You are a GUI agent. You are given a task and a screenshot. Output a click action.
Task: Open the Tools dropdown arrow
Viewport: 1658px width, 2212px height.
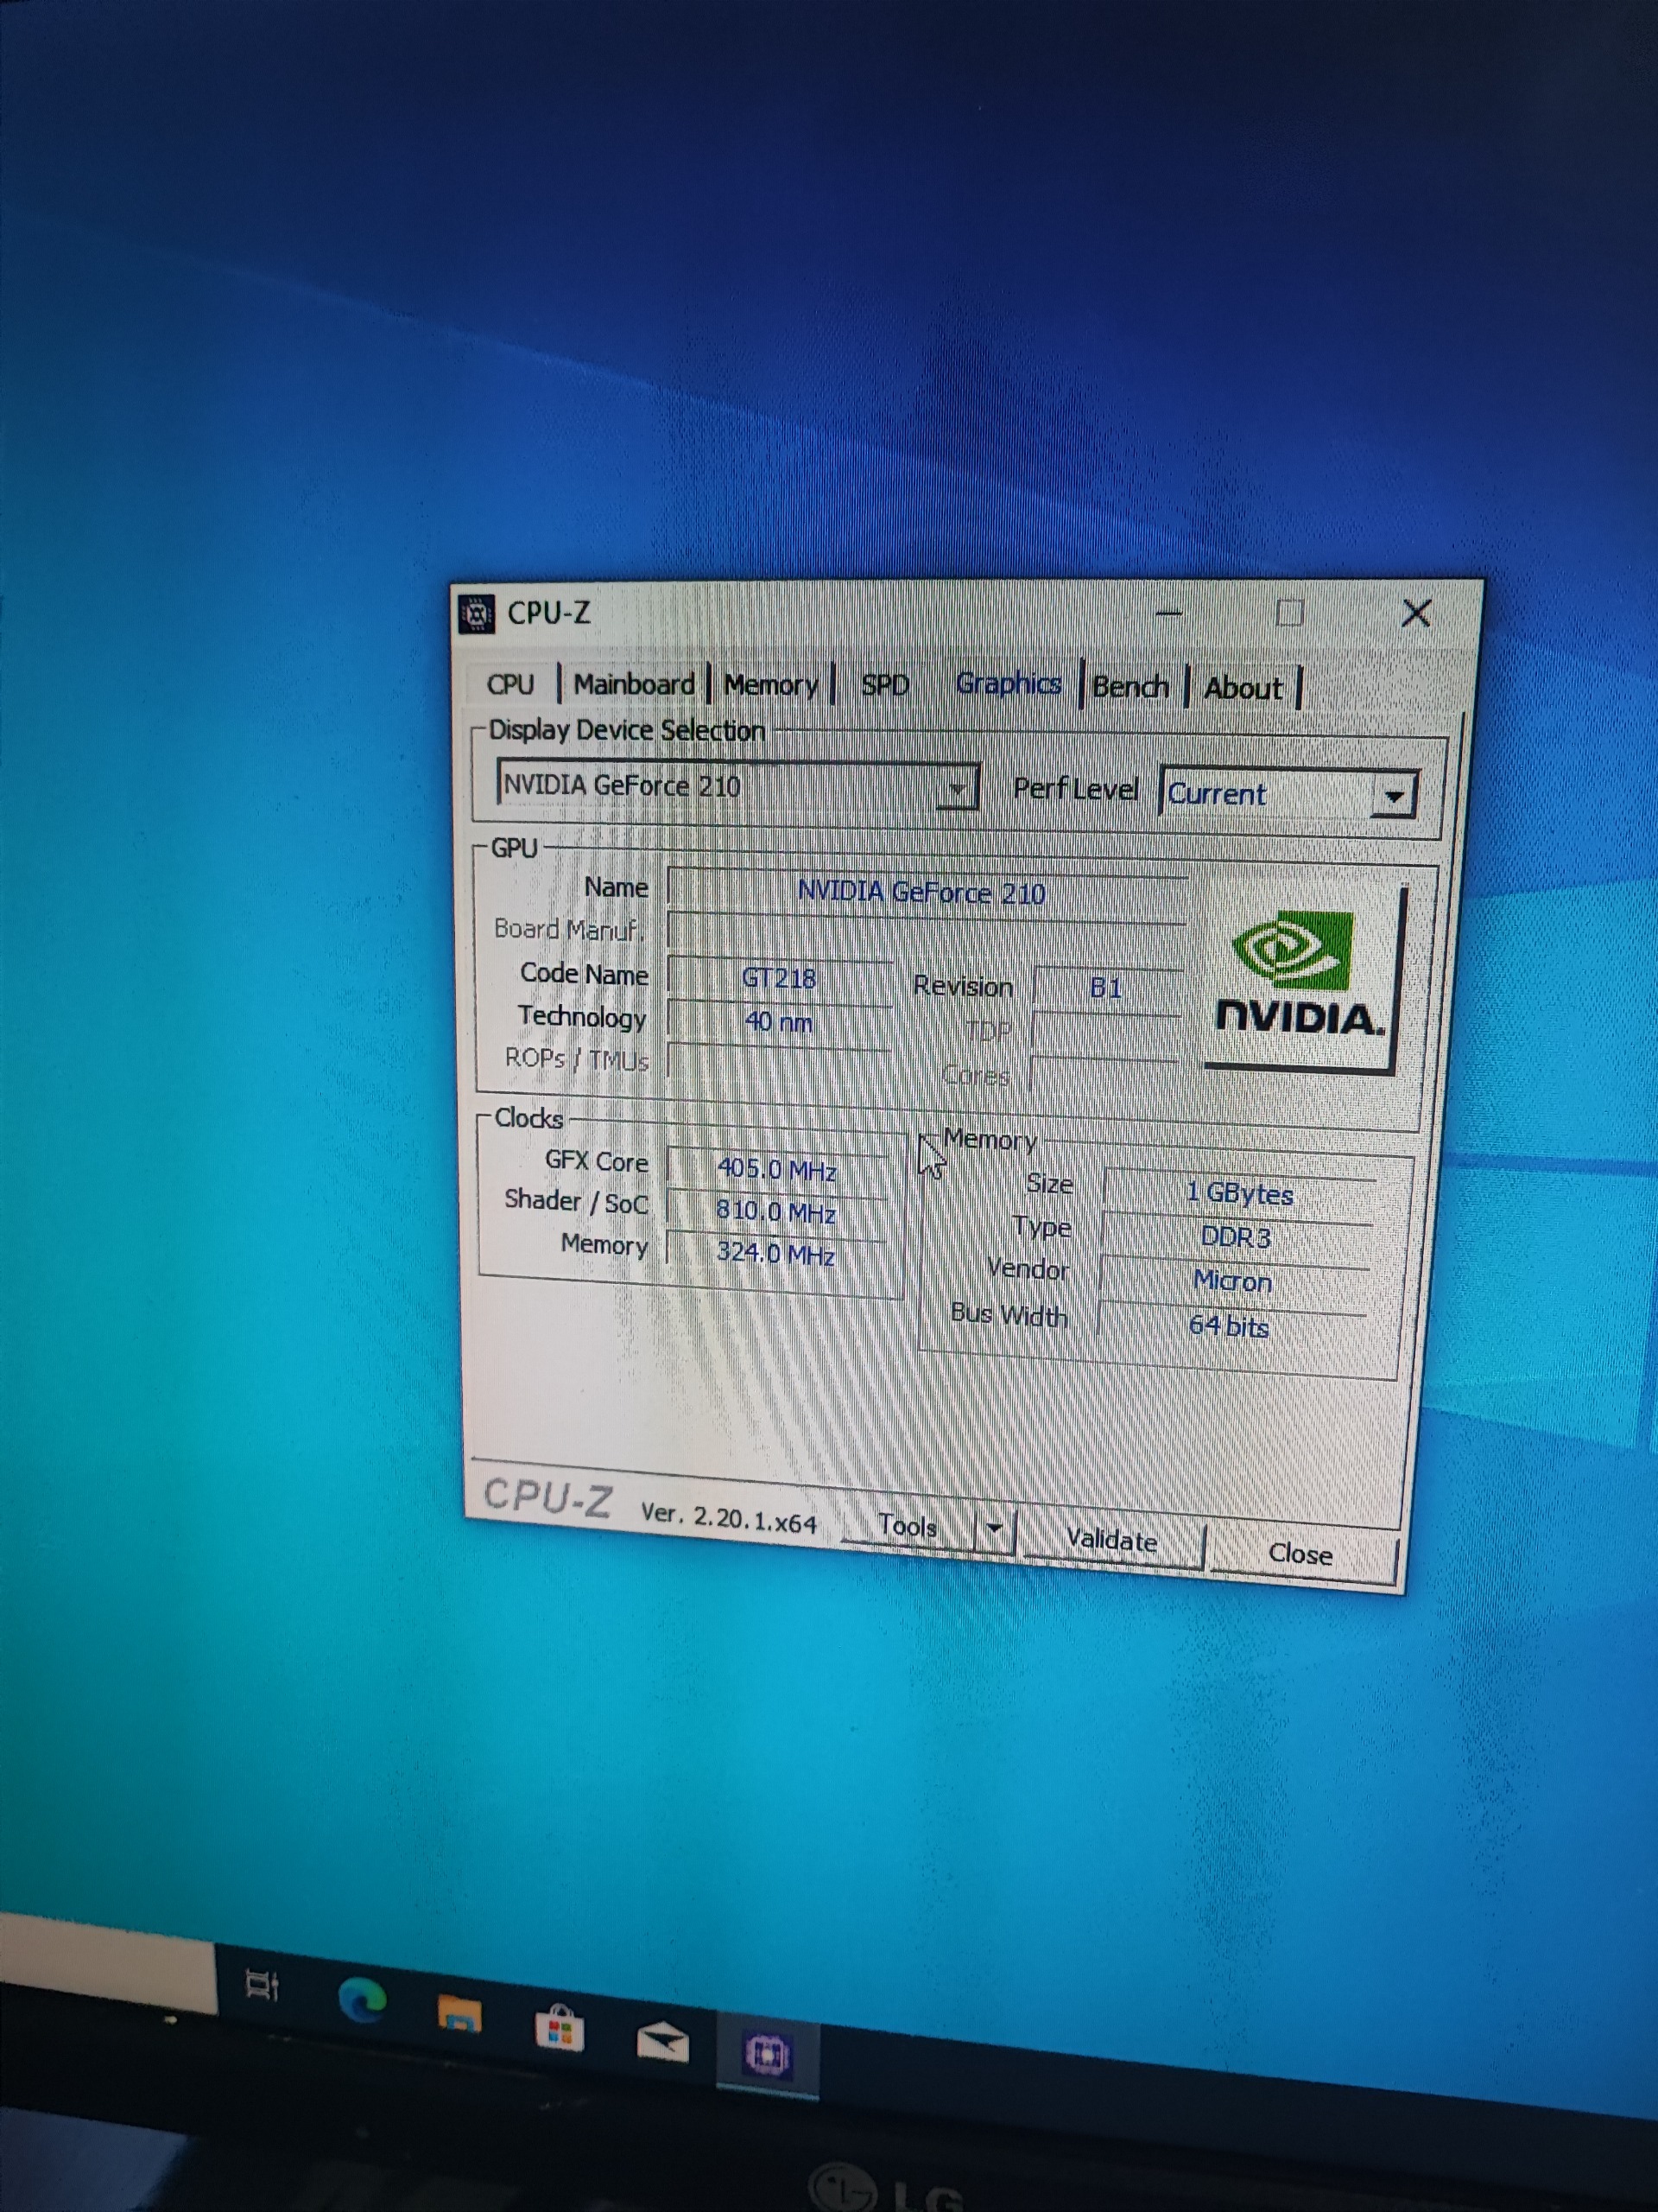point(993,1528)
